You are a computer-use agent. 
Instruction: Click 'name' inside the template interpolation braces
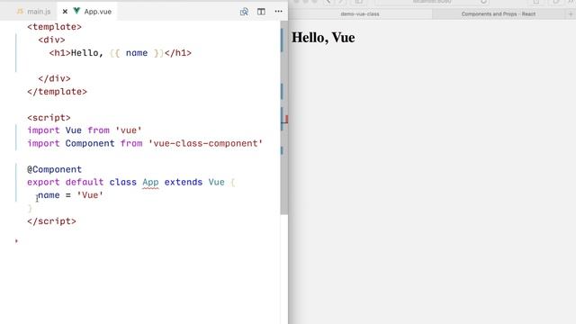pyautogui.click(x=137, y=53)
